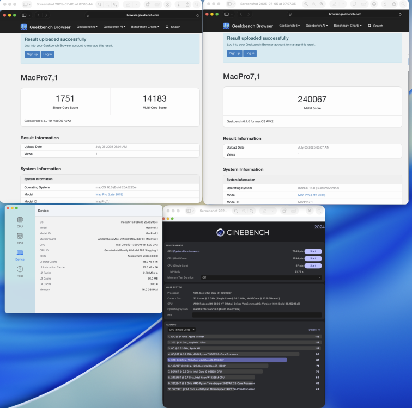
Task: Start the Cinebench CPU (Multi Core) test
Action: tap(313, 258)
